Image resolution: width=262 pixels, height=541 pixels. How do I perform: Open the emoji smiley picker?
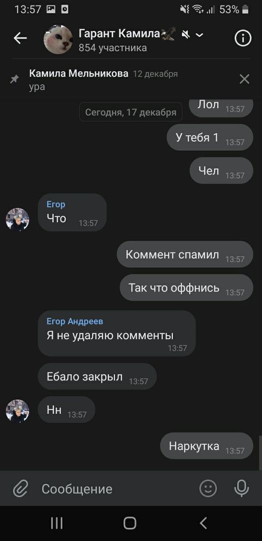(x=209, y=488)
